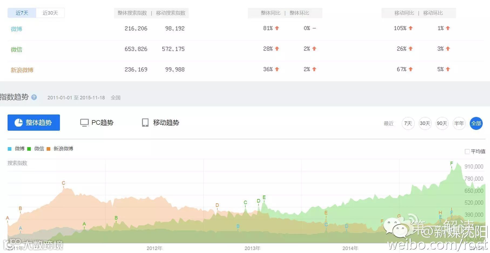490x253 pixels.
Task: Select the PC趋势 tab label
Action: (x=102, y=123)
